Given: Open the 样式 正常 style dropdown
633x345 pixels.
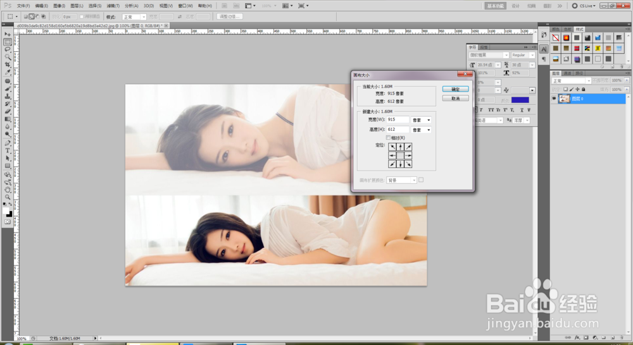Looking at the screenshot, I should [134, 17].
